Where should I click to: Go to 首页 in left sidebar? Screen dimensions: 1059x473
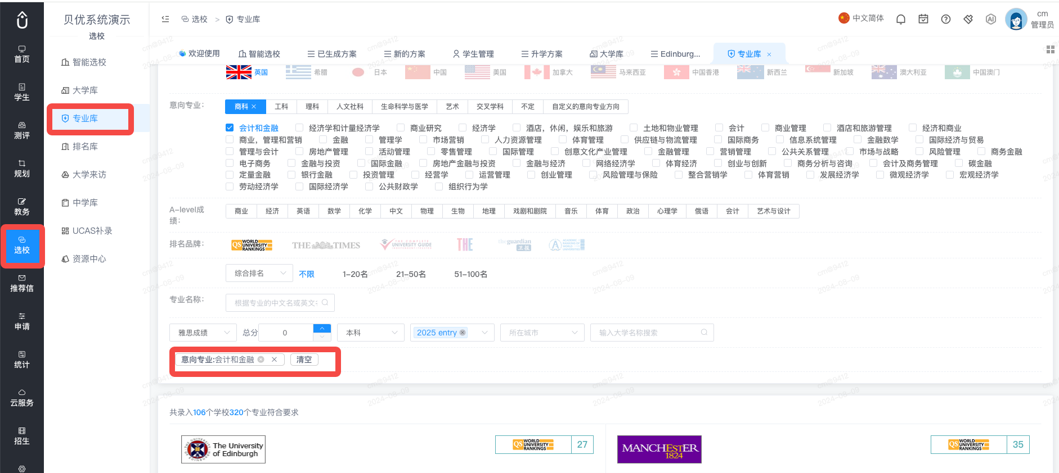pyautogui.click(x=22, y=54)
